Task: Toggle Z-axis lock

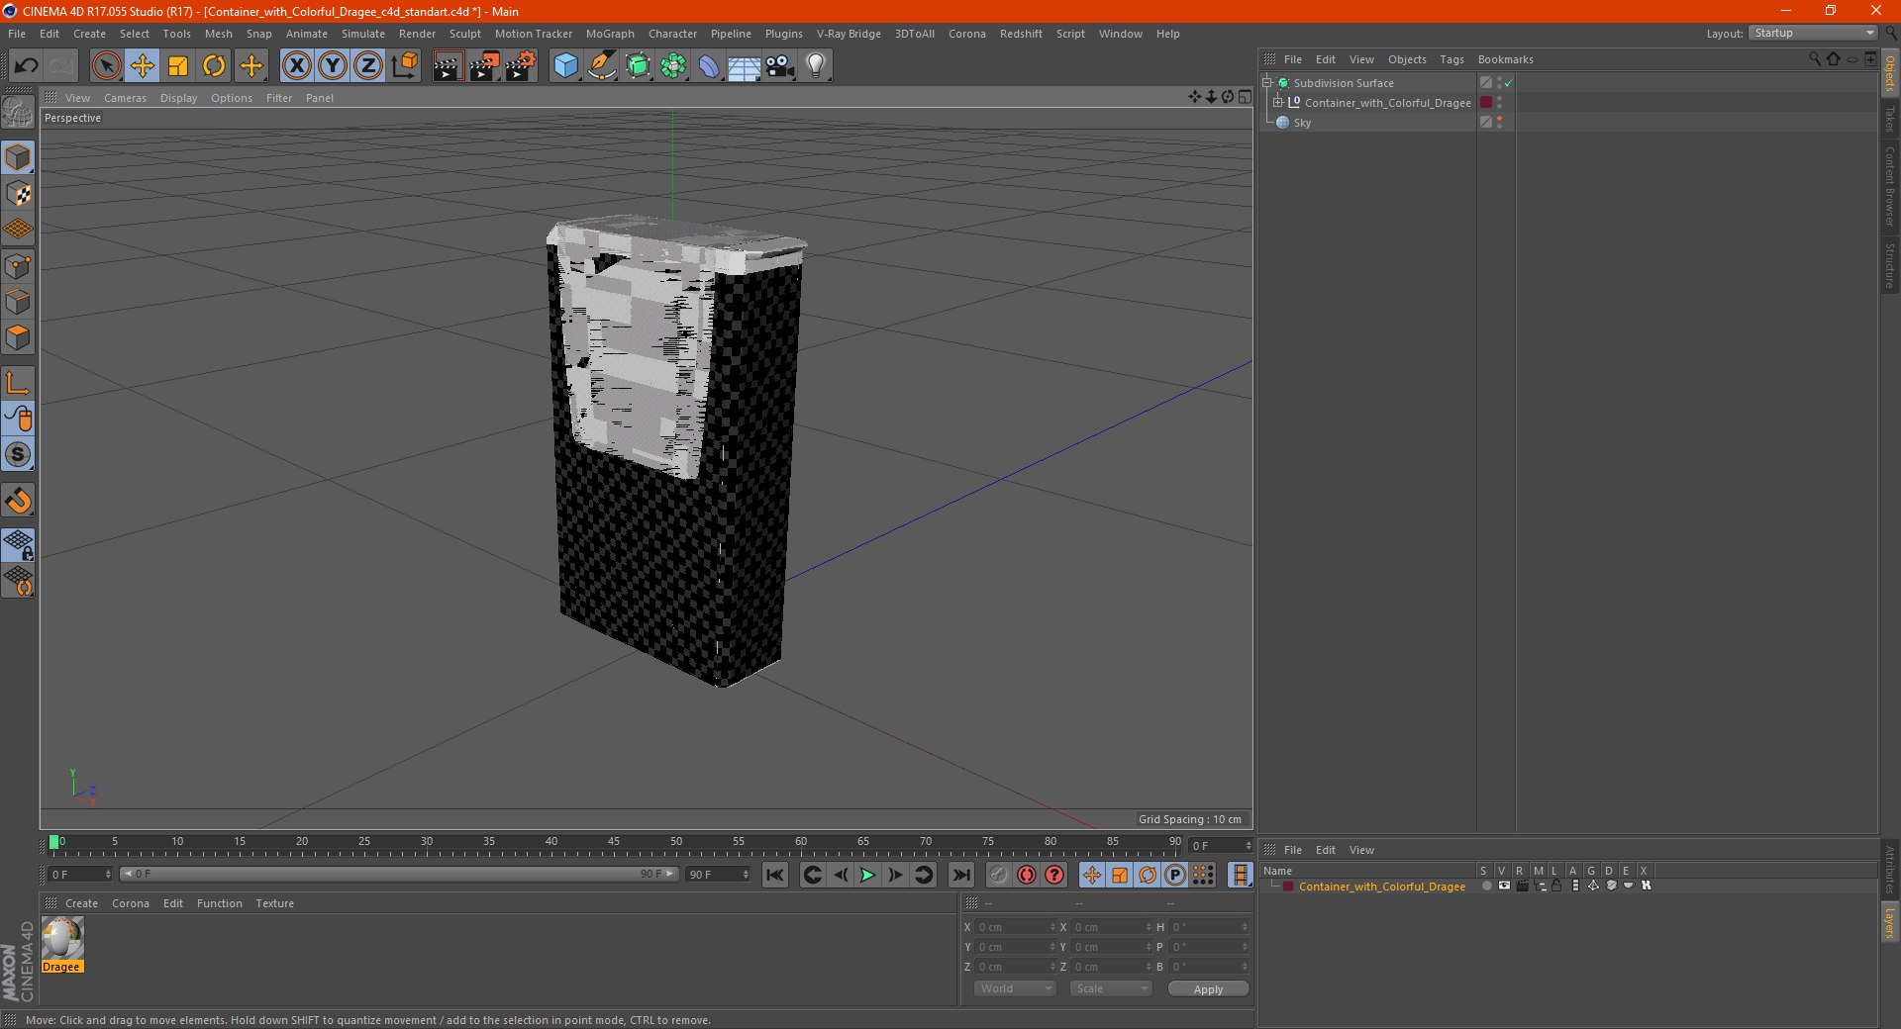Action: point(368,66)
